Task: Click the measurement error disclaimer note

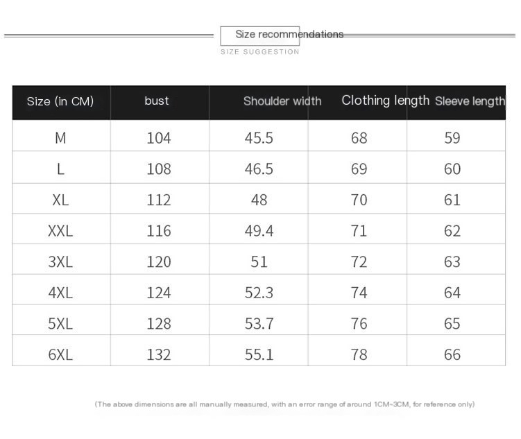Action: pyautogui.click(x=284, y=404)
